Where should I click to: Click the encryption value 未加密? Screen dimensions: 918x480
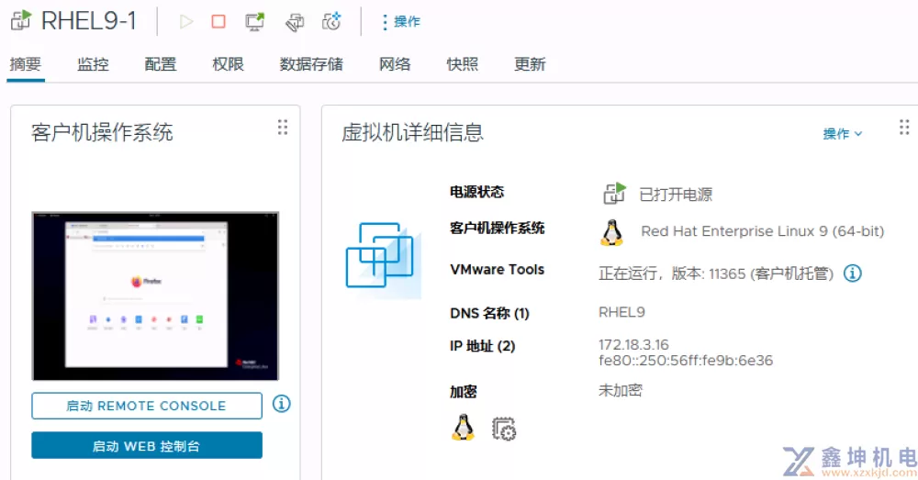click(621, 390)
